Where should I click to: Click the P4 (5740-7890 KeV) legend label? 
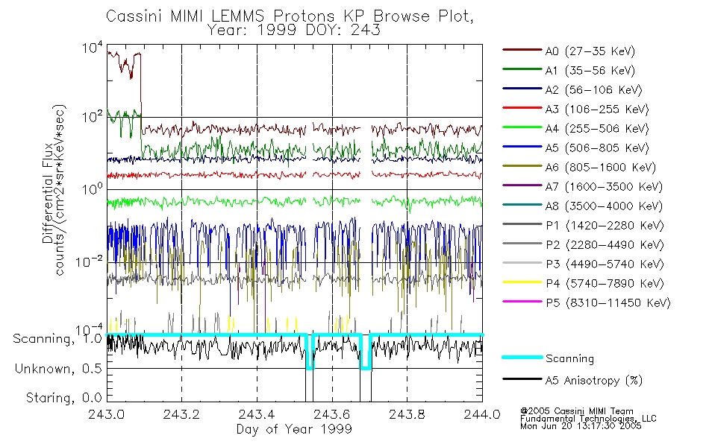point(605,284)
